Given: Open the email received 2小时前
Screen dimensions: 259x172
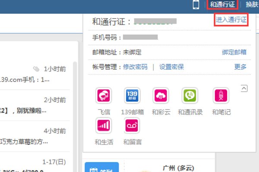Looking at the screenshot, I should [x=35, y=105].
